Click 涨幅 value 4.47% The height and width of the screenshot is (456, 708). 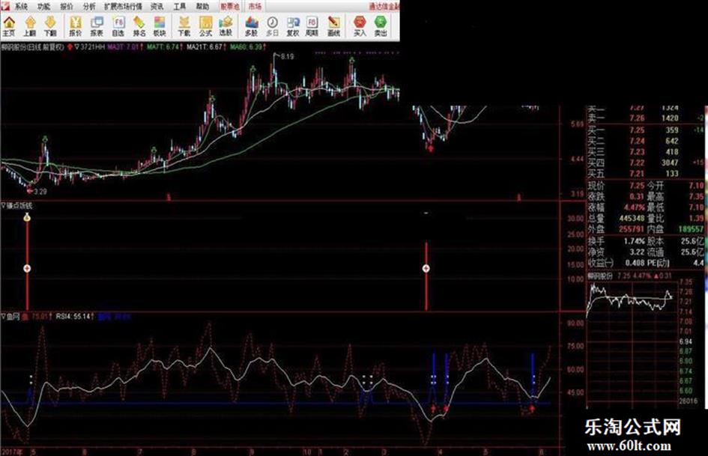(x=635, y=207)
